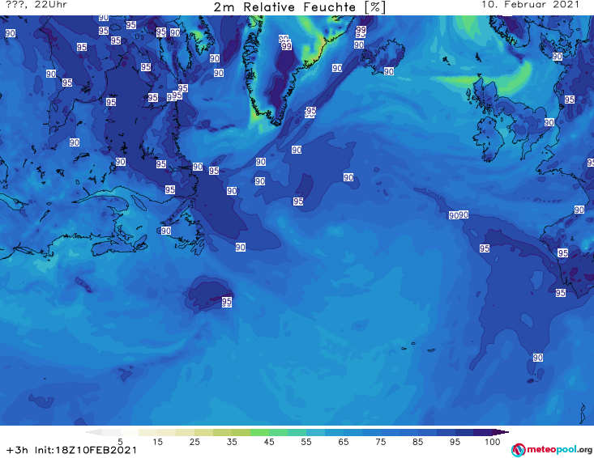Viewport: 594px width, 458px height.
Task: Click the colorbar value label '85'
Action: 417,442
